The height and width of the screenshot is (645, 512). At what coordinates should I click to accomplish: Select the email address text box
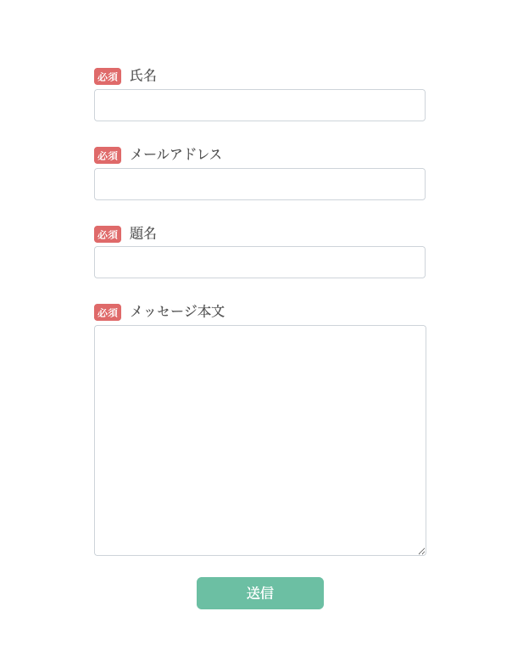coord(259,184)
